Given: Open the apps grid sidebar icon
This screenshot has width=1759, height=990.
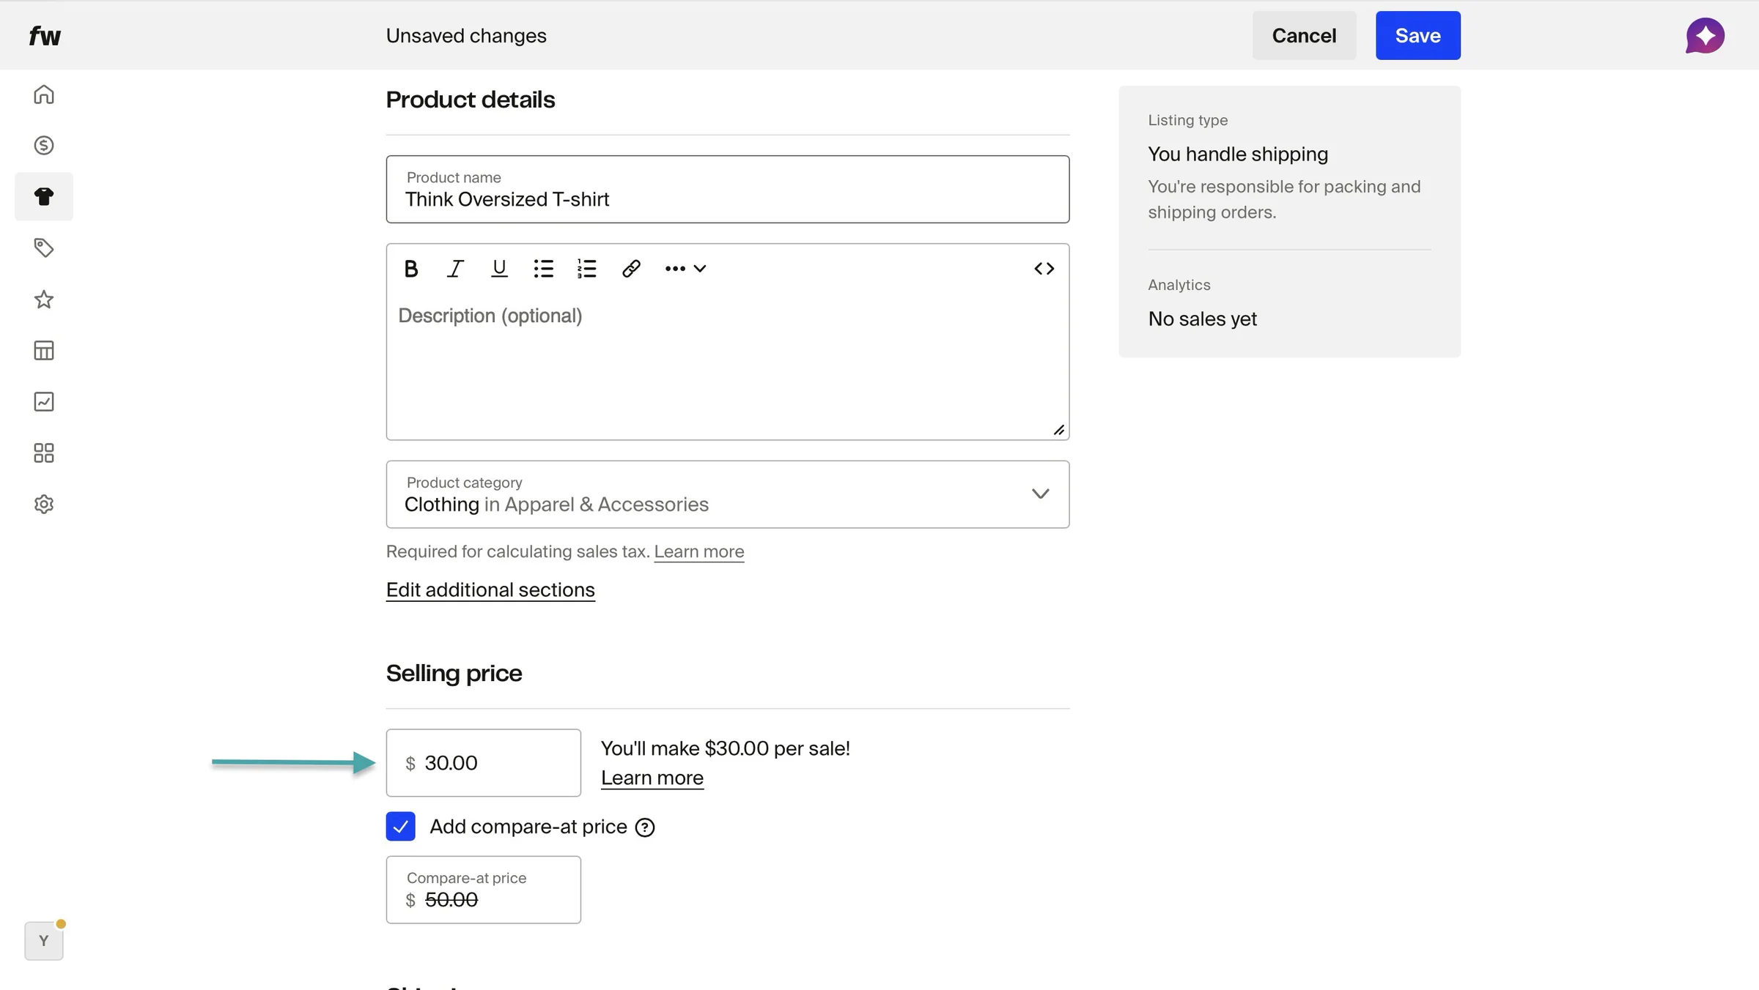Looking at the screenshot, I should pos(44,453).
